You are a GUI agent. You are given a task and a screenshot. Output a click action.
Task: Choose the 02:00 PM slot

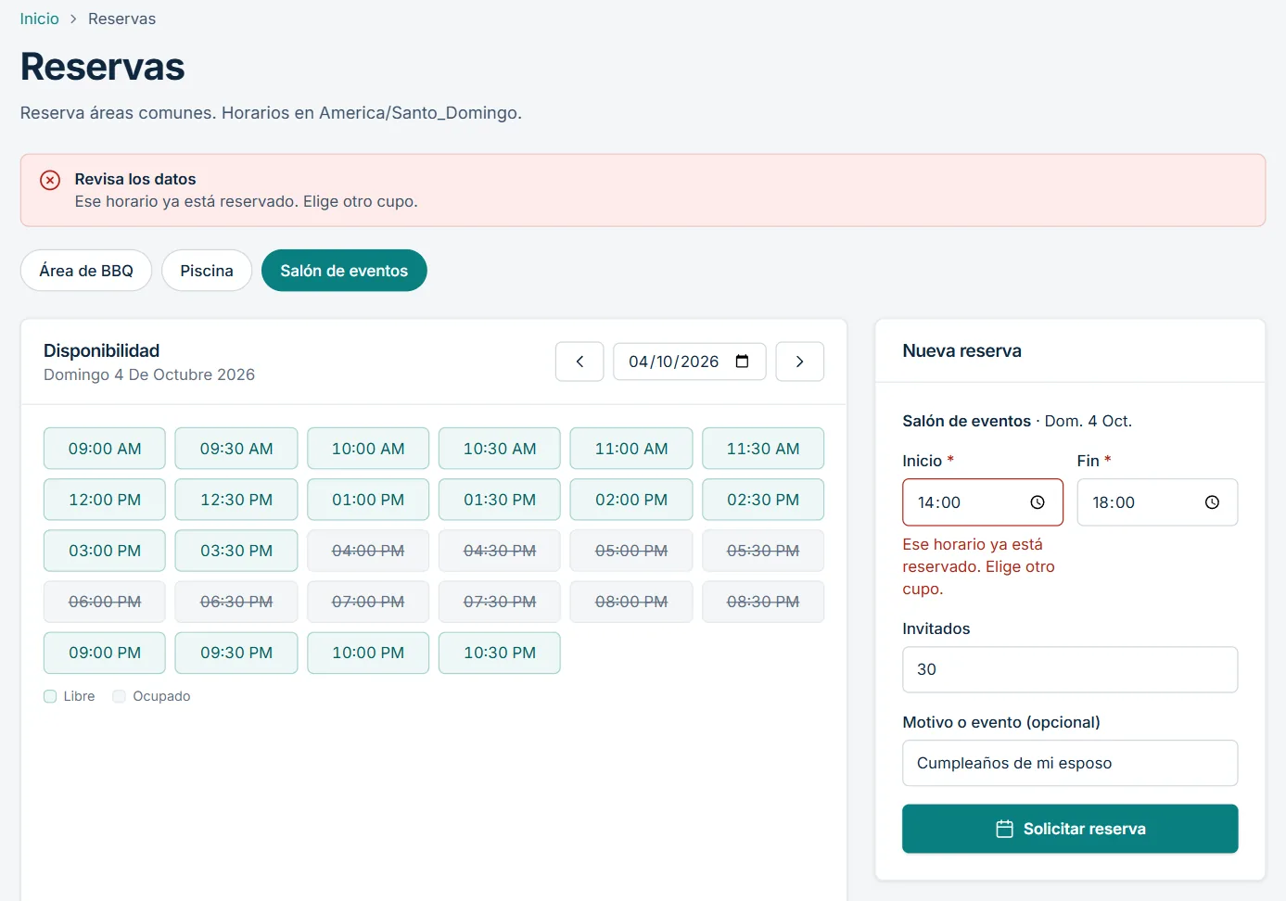click(631, 500)
